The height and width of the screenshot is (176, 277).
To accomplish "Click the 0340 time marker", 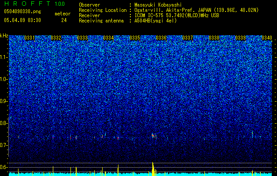I will (x=267, y=38).
